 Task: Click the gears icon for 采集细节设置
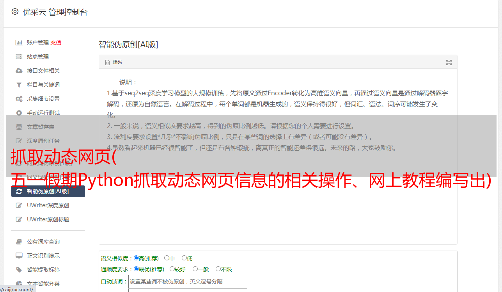tap(19, 99)
